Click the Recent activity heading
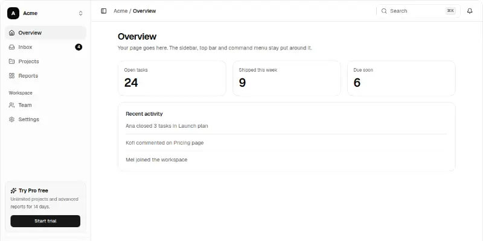483x241 pixels. tap(144, 114)
